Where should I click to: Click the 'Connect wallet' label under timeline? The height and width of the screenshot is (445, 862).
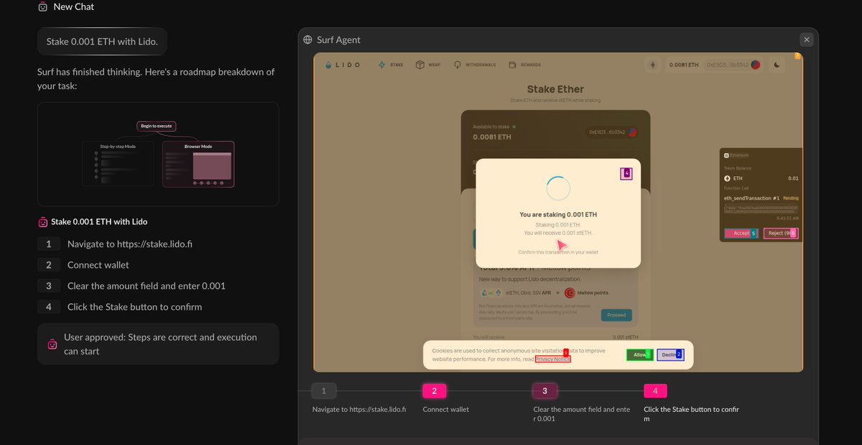[445, 409]
